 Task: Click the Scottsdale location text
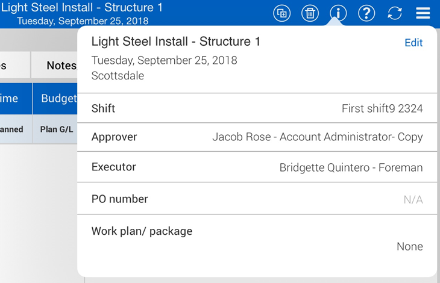click(x=118, y=76)
